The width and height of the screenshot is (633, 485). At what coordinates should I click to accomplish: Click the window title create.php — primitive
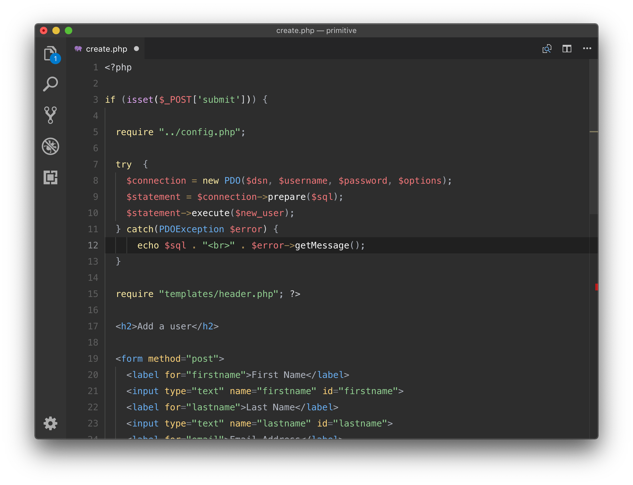316,31
